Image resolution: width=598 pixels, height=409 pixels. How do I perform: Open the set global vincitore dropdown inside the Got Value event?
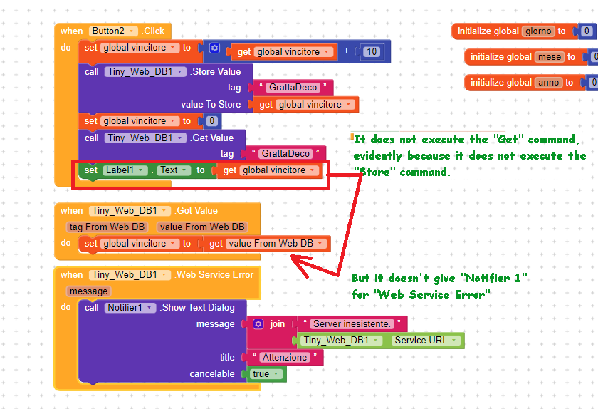tap(173, 244)
